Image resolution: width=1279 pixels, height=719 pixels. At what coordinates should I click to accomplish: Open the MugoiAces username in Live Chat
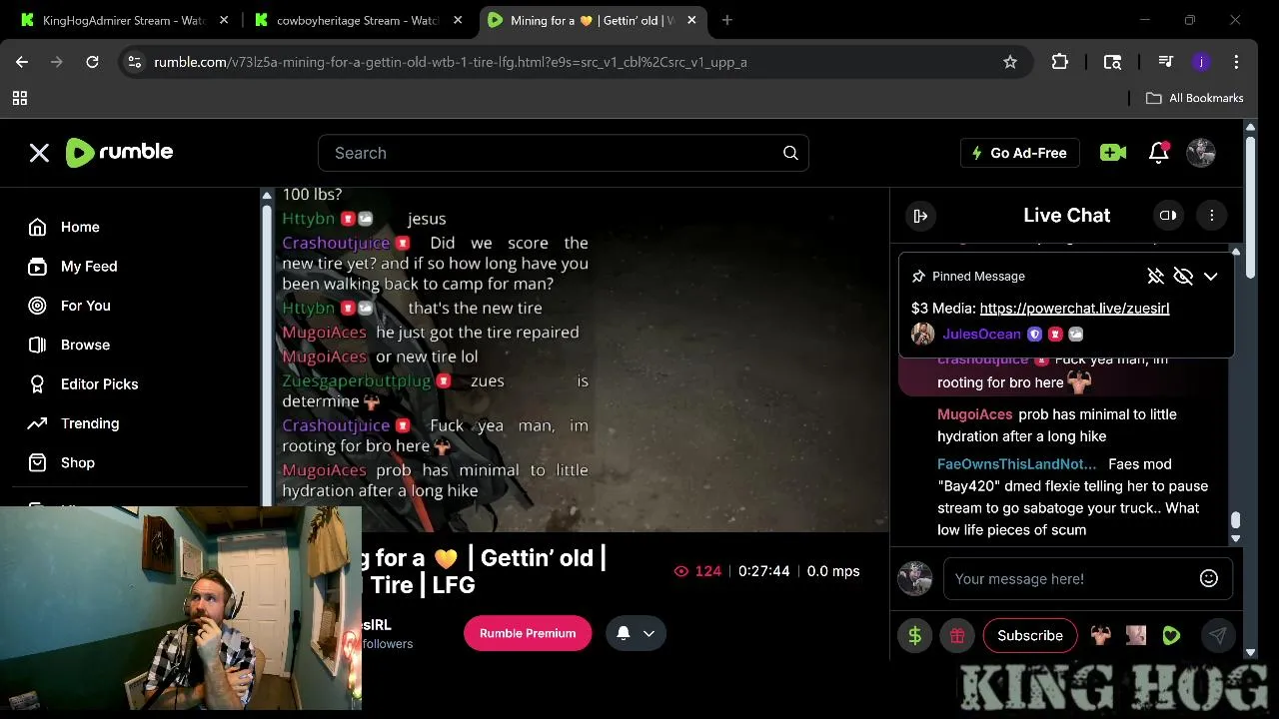point(974,414)
